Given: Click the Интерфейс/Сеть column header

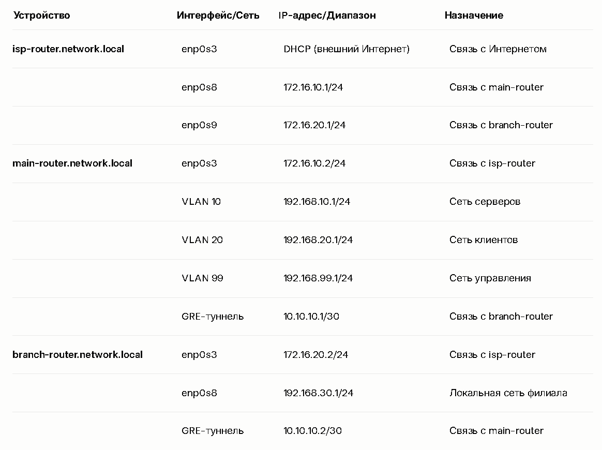Looking at the screenshot, I should click(x=218, y=16).
